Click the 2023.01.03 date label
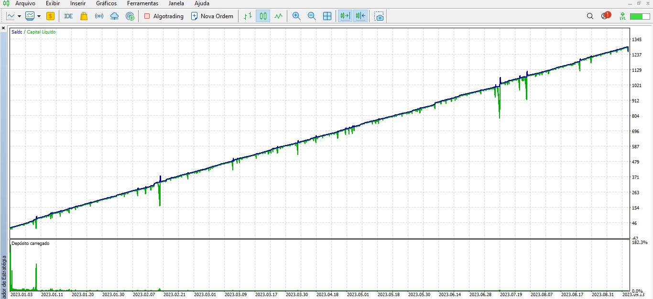Image resolution: width=653 pixels, height=299 pixels. (x=22, y=295)
